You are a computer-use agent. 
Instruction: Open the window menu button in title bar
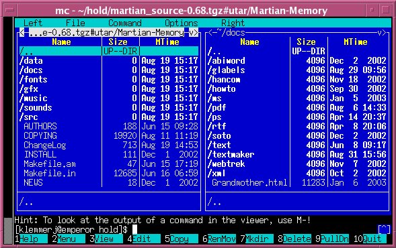click(x=10, y=10)
